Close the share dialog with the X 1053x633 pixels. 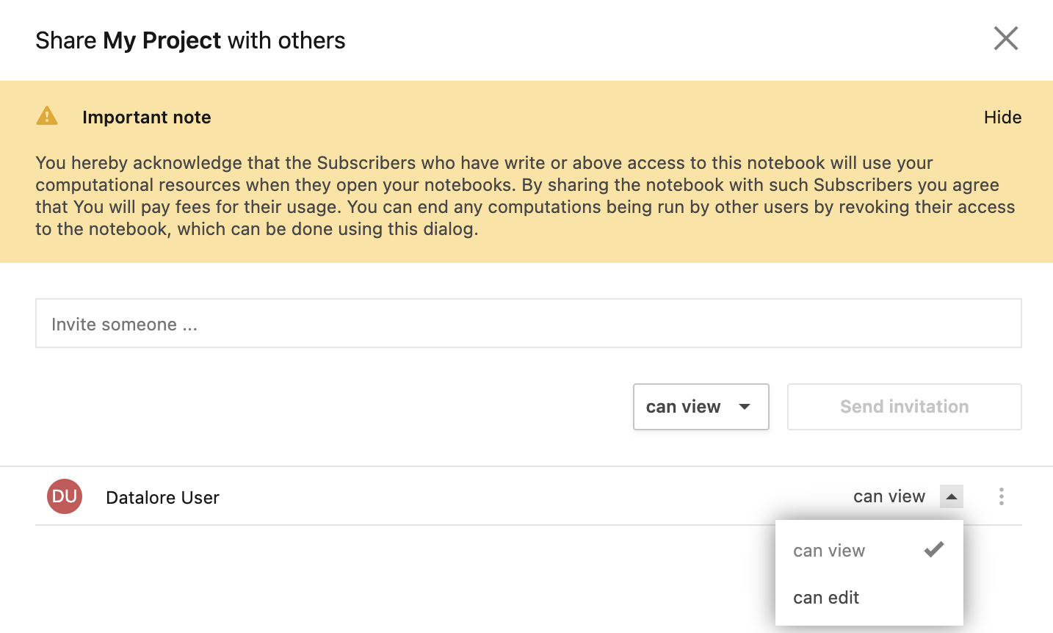click(1005, 39)
